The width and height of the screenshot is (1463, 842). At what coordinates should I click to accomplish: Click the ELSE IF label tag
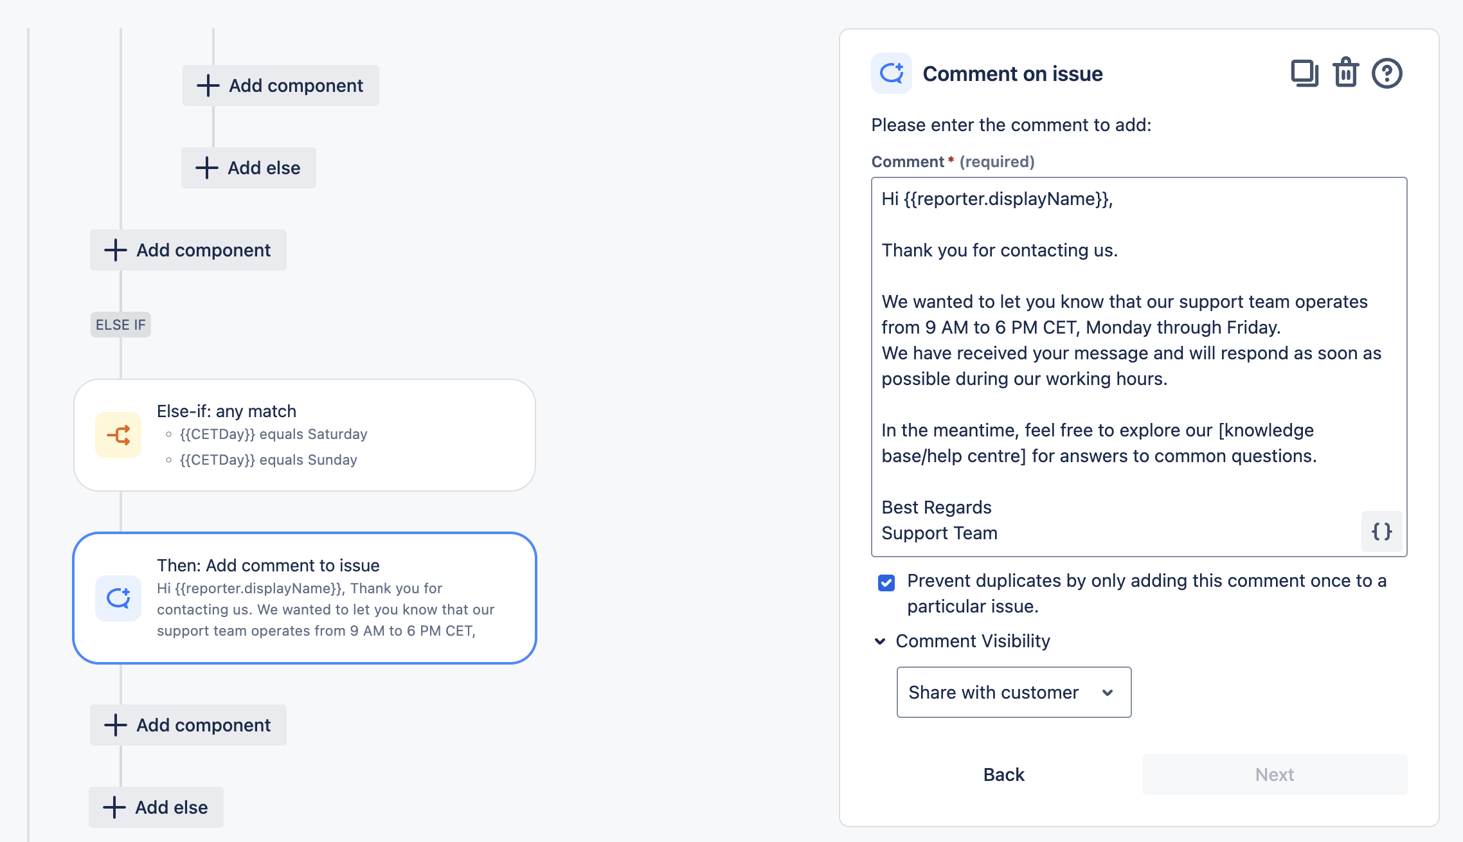121,325
